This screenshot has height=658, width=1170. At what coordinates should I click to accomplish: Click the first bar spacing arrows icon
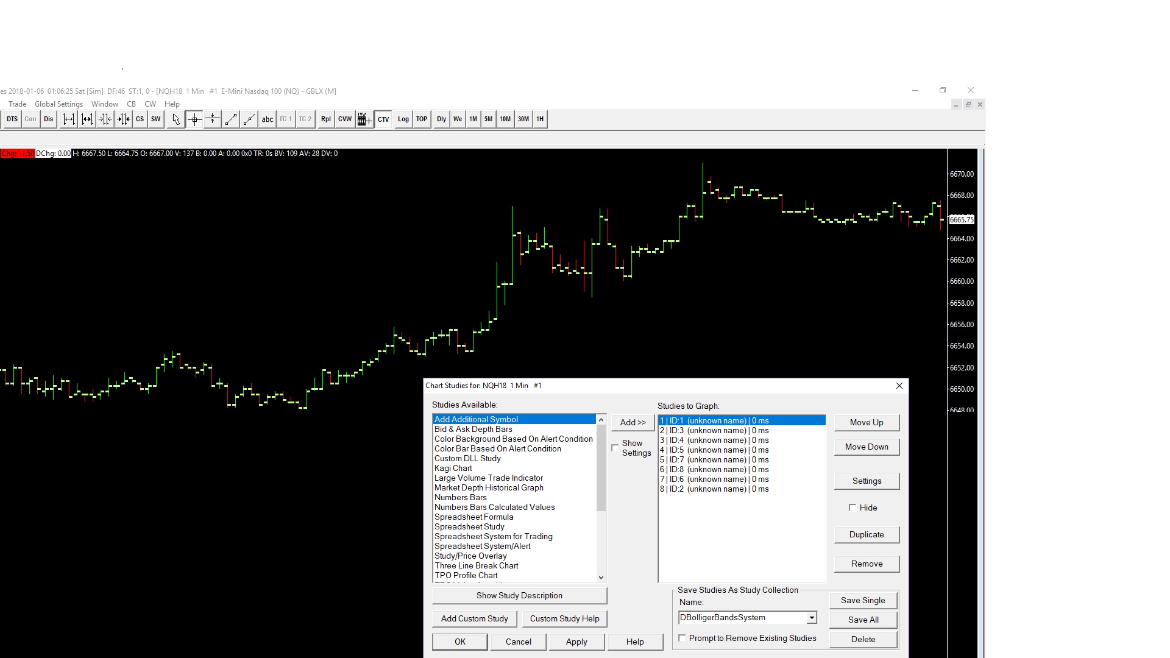click(69, 119)
